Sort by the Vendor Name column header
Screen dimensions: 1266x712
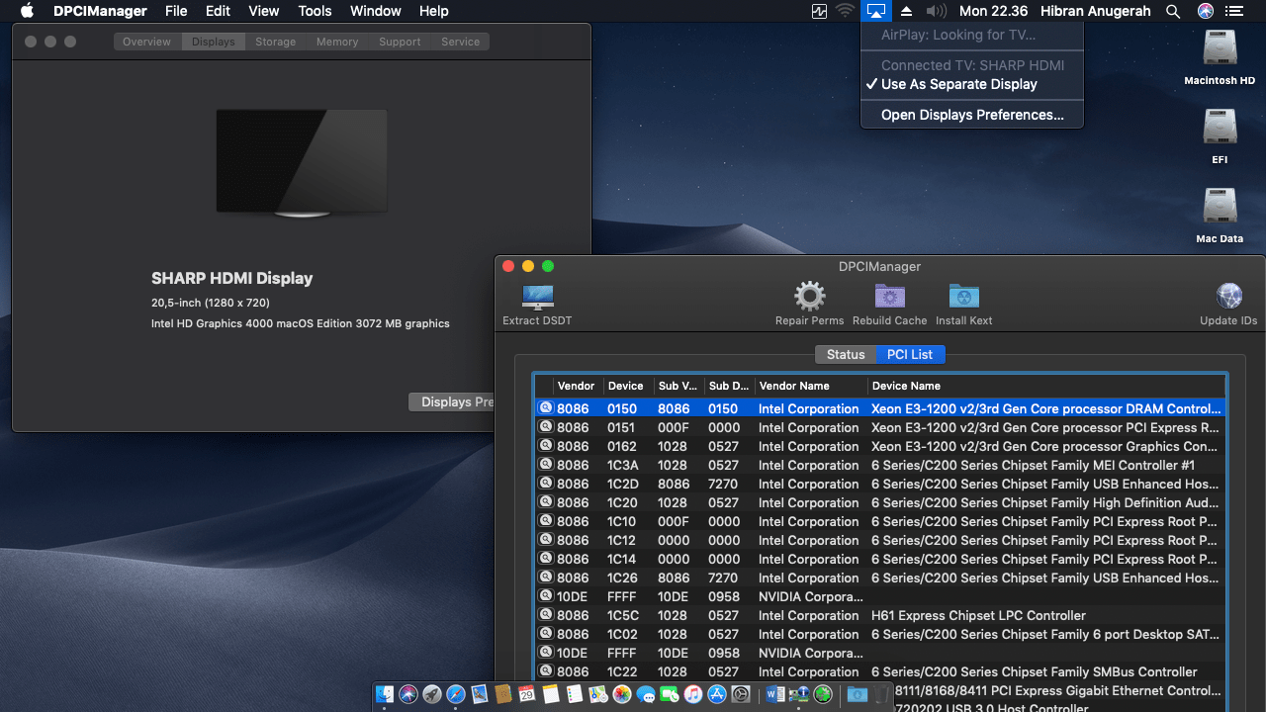(x=811, y=386)
